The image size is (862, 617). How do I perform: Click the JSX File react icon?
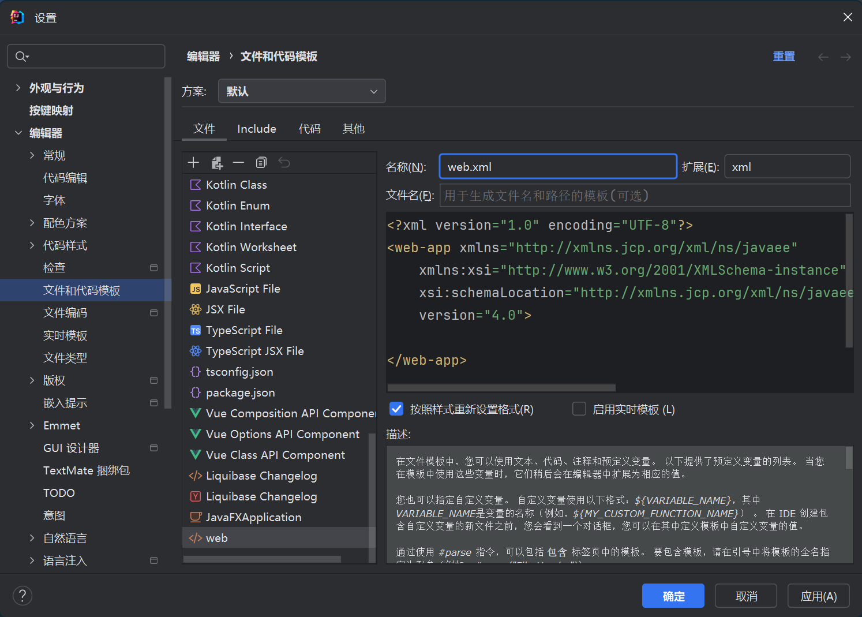pyautogui.click(x=196, y=309)
